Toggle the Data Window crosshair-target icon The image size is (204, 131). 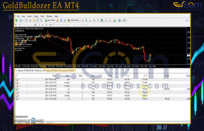click(x=30, y=20)
